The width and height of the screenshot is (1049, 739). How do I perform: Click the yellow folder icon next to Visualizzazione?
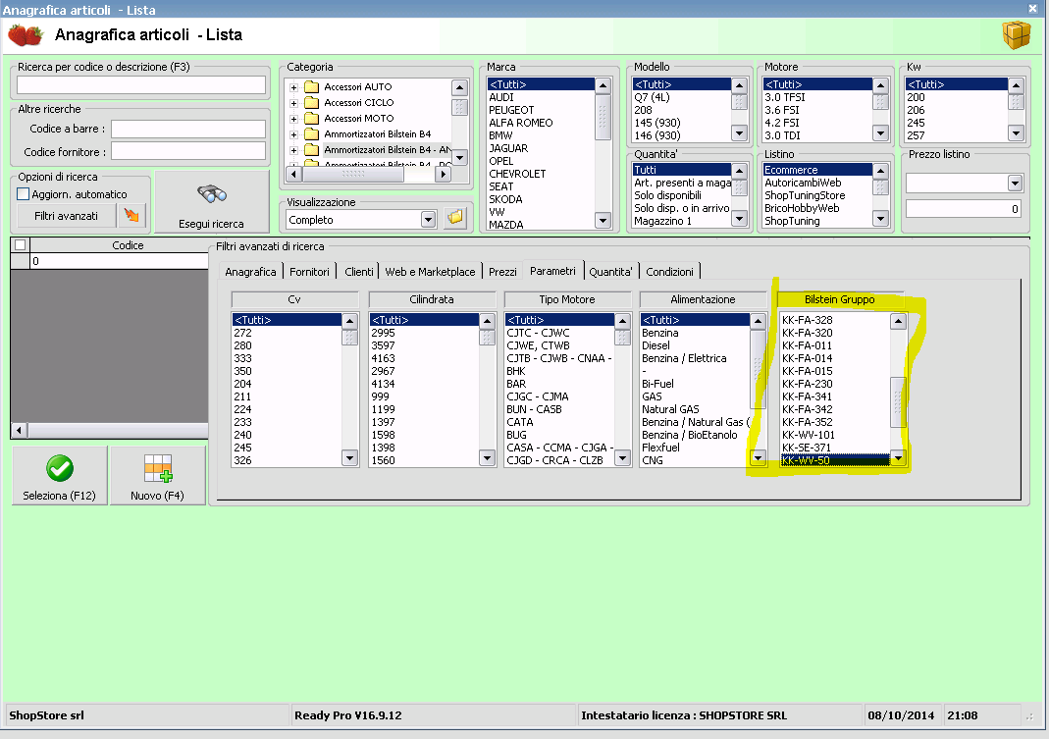455,218
